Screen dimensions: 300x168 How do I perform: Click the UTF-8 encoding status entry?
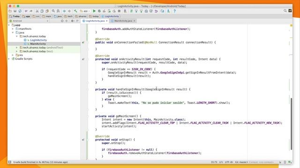click(x=229, y=162)
